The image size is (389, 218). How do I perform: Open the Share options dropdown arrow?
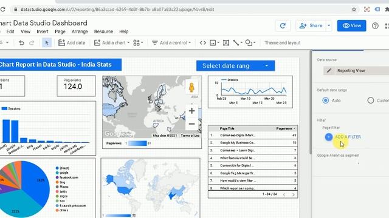pos(329,25)
